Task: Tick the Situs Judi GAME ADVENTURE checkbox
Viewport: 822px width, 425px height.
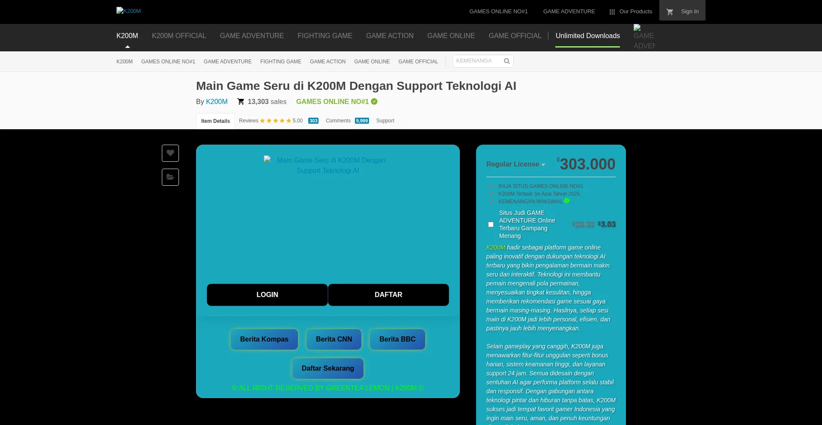Action: [x=491, y=225]
